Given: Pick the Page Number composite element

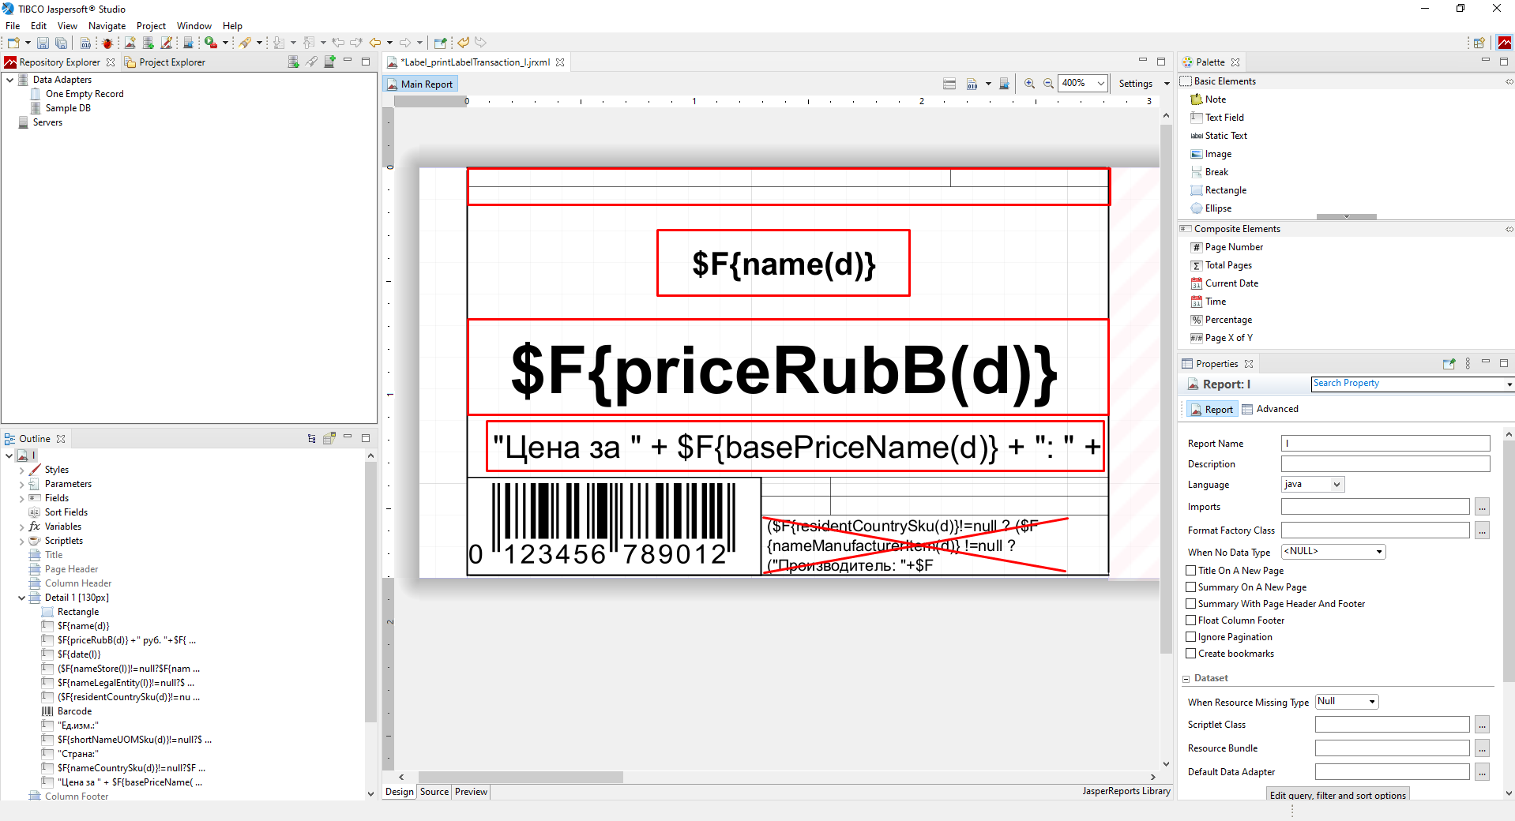Looking at the screenshot, I should coord(1233,247).
